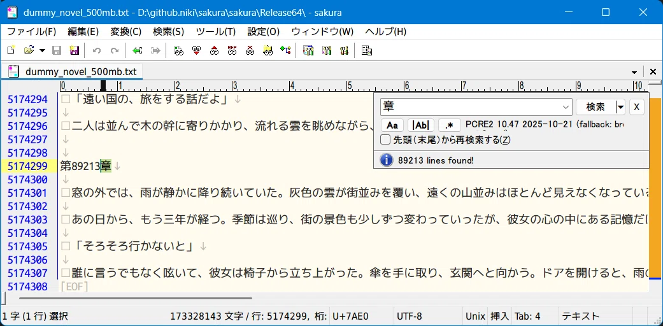Click the text 「遠い国の、旅をする話だよ」

point(151,99)
